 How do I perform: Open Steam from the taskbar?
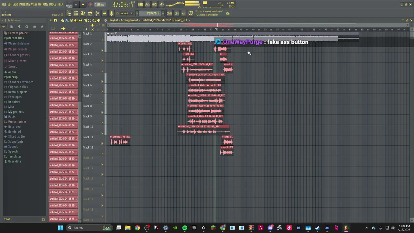[317, 228]
